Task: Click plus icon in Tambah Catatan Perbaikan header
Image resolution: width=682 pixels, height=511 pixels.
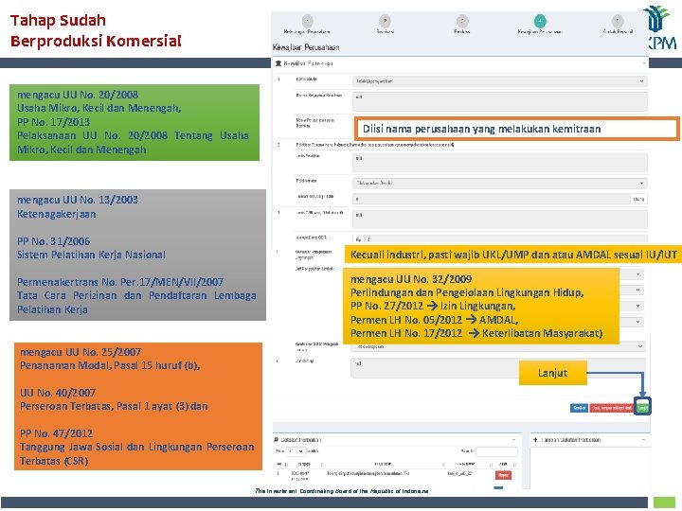Action: pos(535,440)
